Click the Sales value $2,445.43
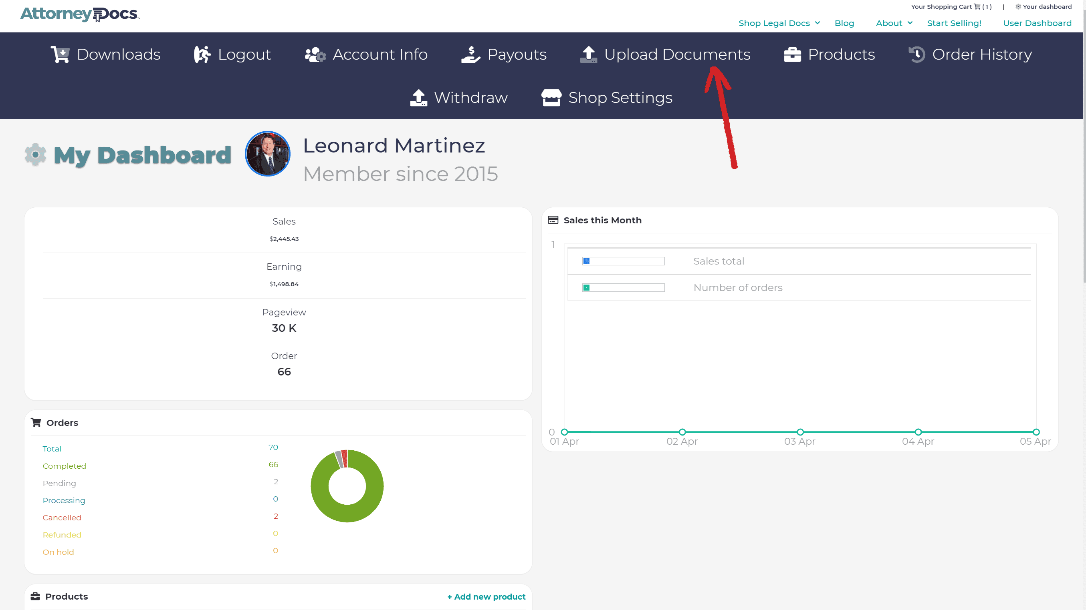Viewport: 1086px width, 610px height. pyautogui.click(x=284, y=239)
